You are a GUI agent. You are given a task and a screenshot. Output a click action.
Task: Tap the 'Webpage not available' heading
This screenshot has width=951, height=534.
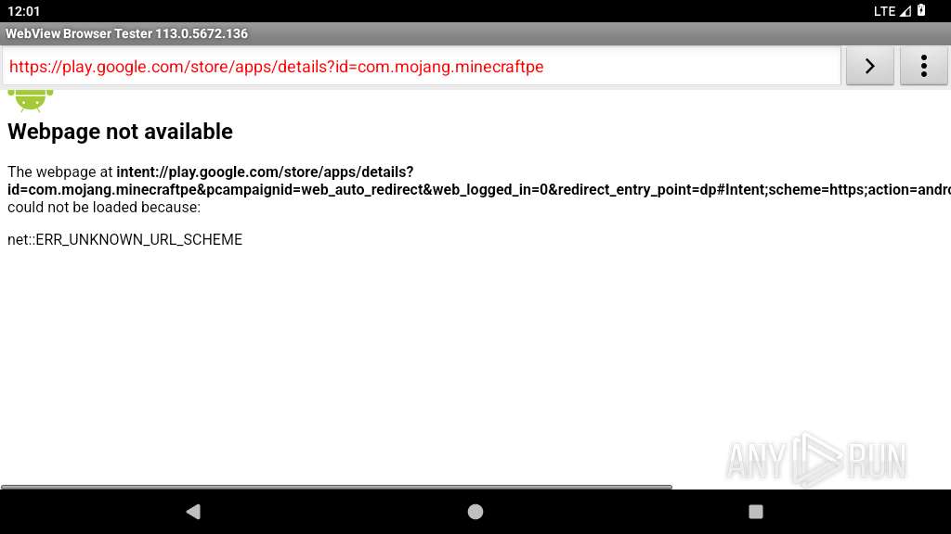click(120, 132)
